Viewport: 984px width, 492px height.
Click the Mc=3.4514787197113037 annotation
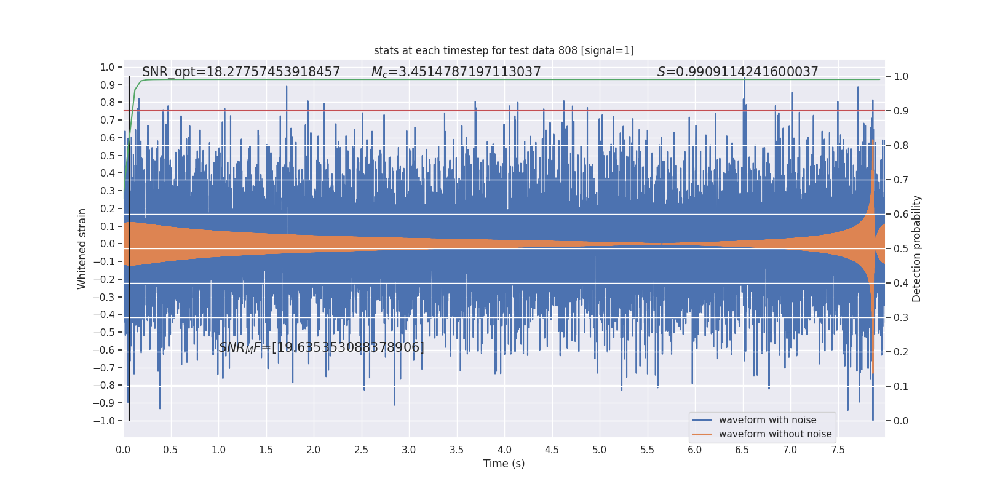click(x=456, y=72)
